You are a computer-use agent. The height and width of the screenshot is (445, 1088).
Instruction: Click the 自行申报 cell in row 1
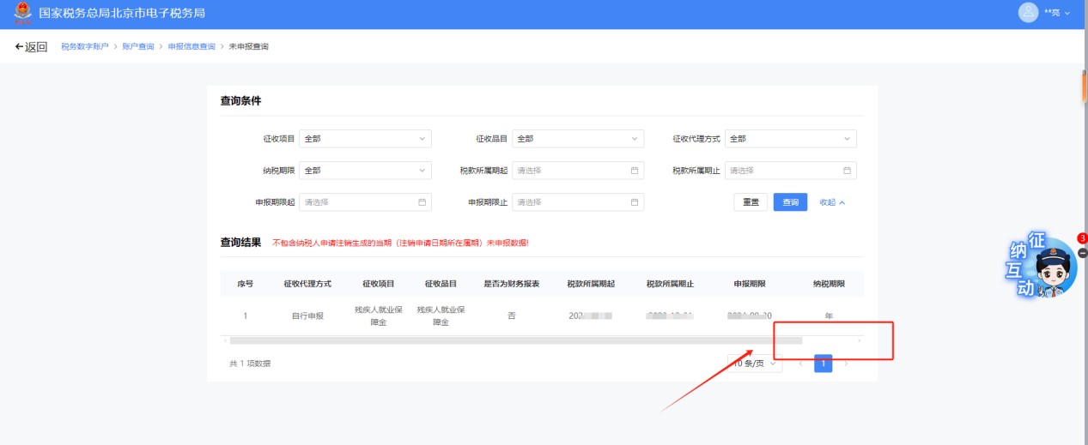click(307, 316)
